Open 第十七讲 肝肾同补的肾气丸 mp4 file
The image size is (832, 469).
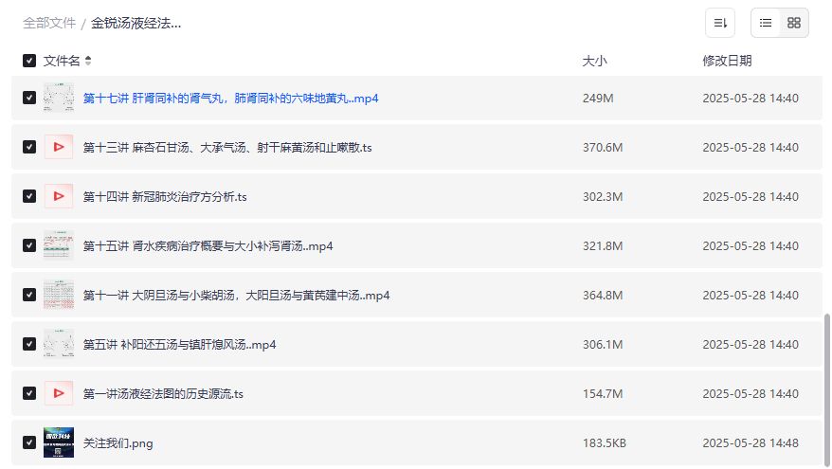coord(231,99)
